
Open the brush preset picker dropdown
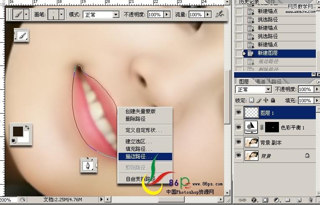61,15
